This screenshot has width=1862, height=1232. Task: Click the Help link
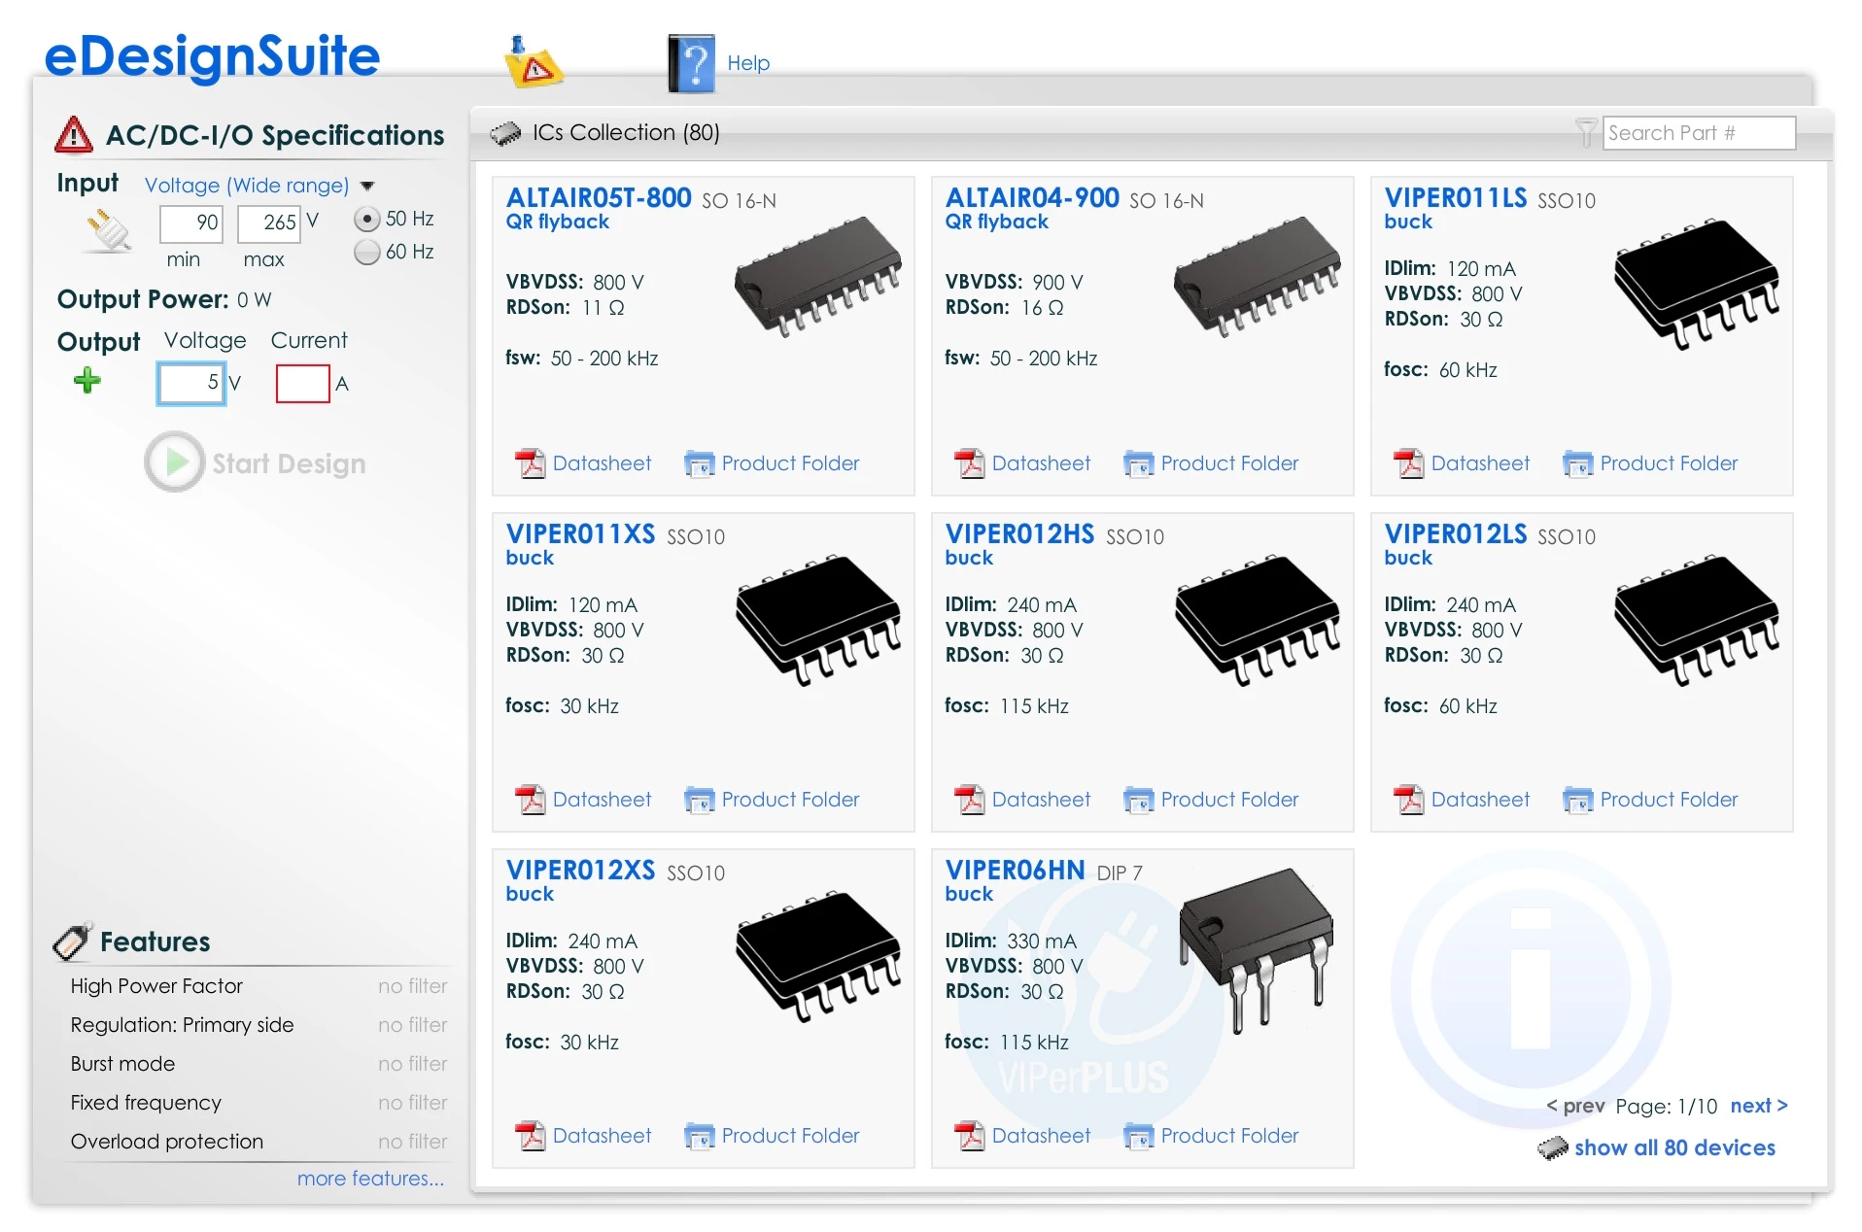click(748, 63)
